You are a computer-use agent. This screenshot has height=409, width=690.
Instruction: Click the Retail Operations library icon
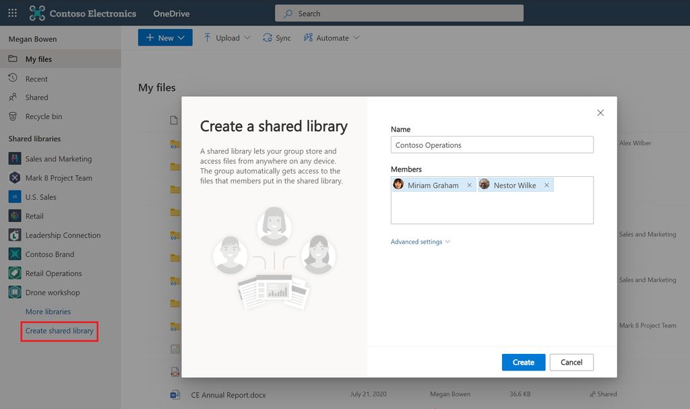click(15, 273)
